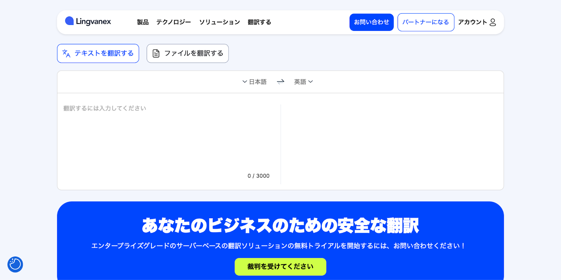This screenshot has width=561, height=280.
Task: Open the 製品 menu
Action: 143,22
